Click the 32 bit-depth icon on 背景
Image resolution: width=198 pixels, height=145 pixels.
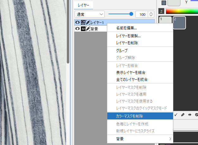83,29
